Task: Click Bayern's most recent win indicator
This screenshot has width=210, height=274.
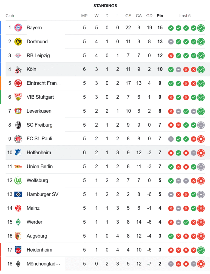Action: coord(201,28)
